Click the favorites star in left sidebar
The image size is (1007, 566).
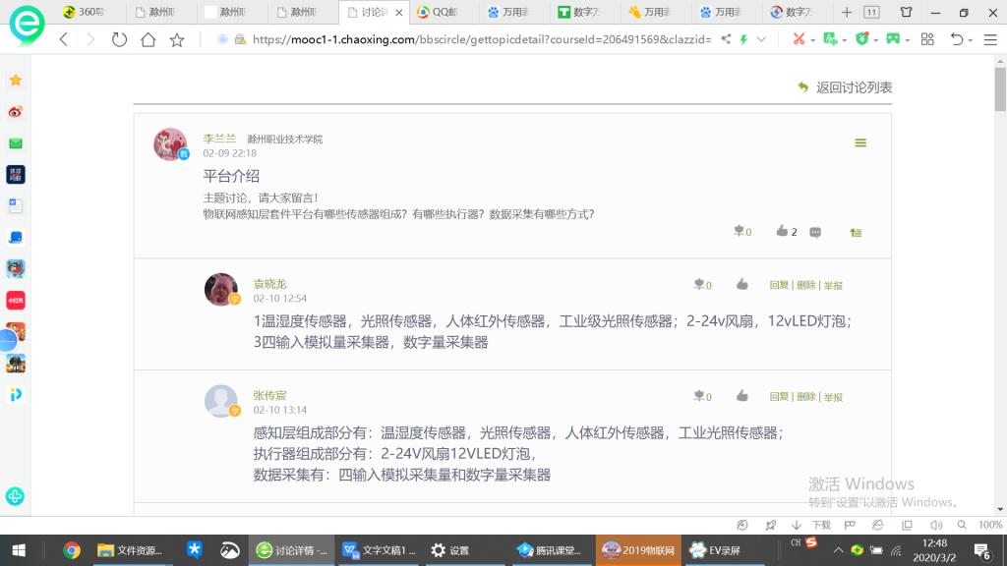[x=16, y=81]
